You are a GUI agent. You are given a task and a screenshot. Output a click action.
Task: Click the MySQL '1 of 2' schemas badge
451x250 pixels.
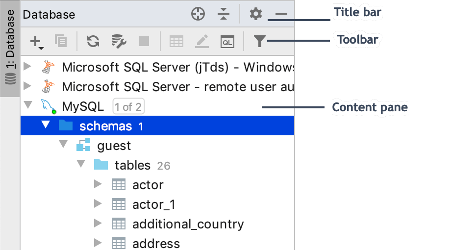pyautogui.click(x=129, y=106)
